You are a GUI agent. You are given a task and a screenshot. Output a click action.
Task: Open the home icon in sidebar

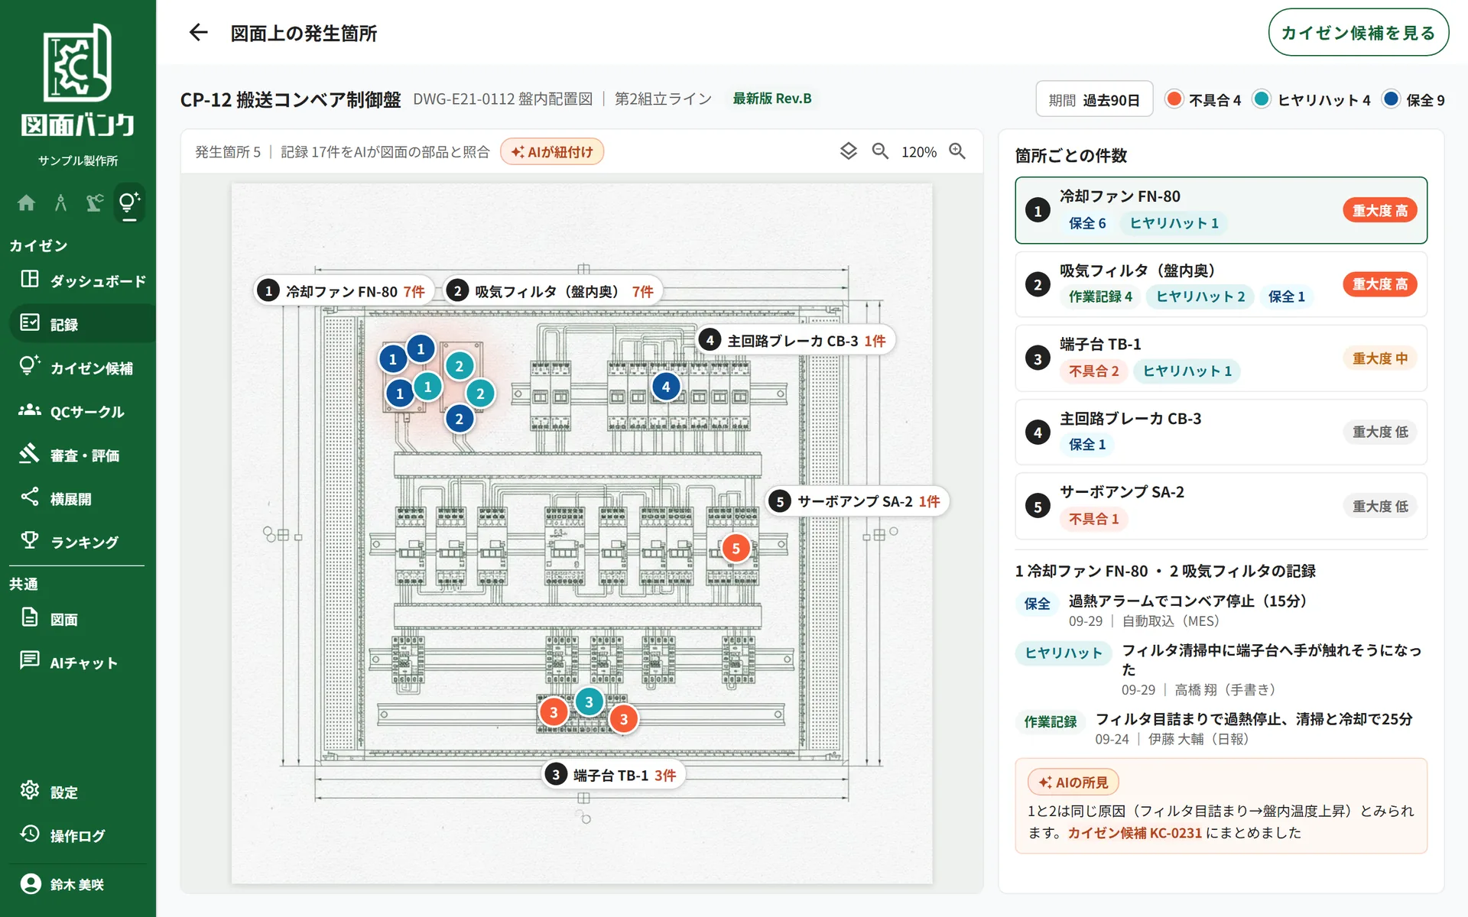(26, 203)
